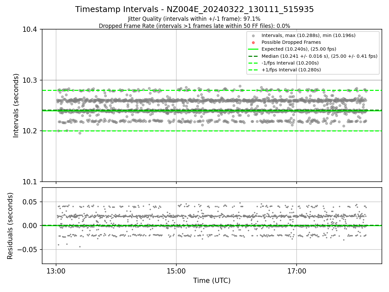389x292 pixels.
Task: Click the 'Time (UTC)' x-axis label
Action: [x=212, y=281]
